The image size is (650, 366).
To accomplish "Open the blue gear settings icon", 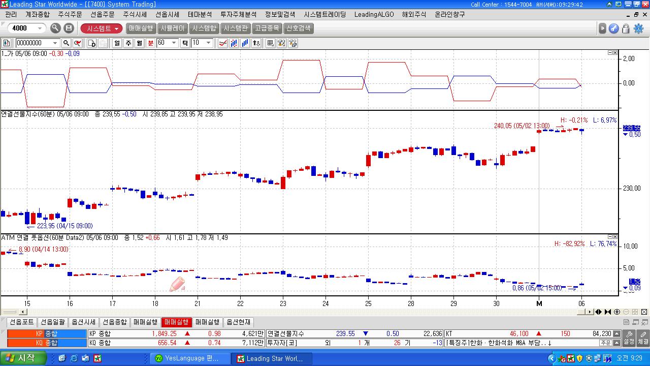I will tap(638, 28).
